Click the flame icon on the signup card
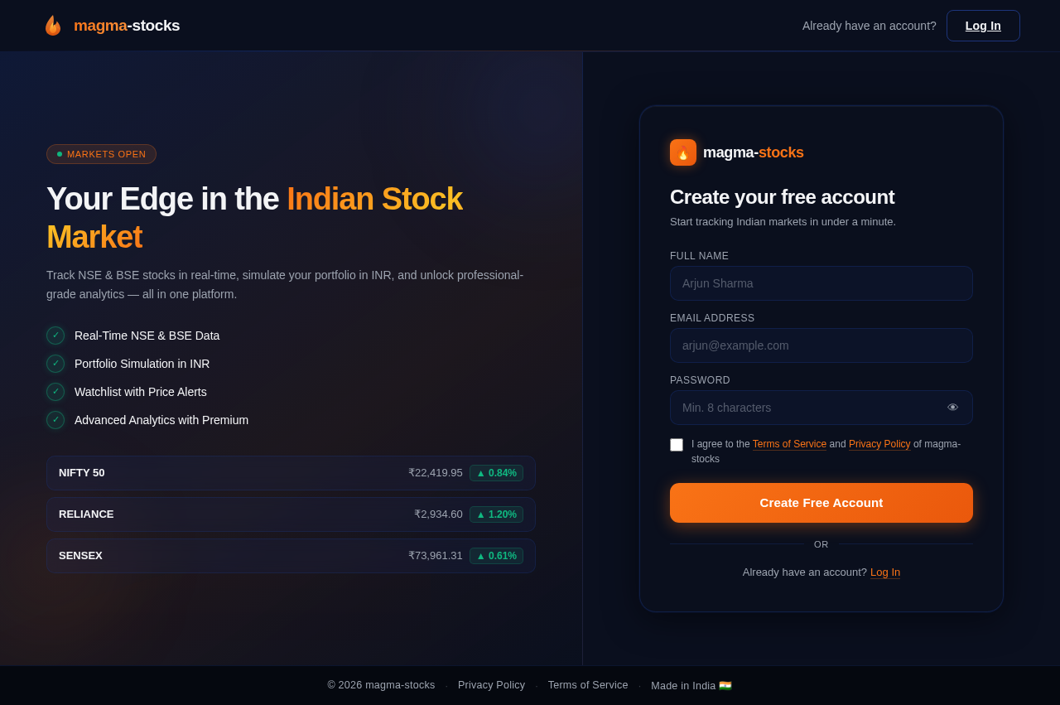 682,152
